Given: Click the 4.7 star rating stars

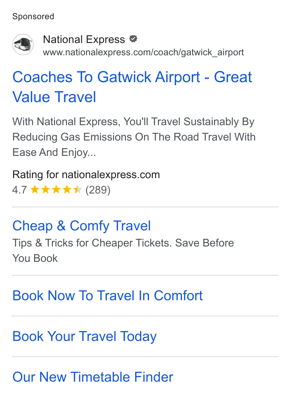Looking at the screenshot, I should pyautogui.click(x=56, y=190).
